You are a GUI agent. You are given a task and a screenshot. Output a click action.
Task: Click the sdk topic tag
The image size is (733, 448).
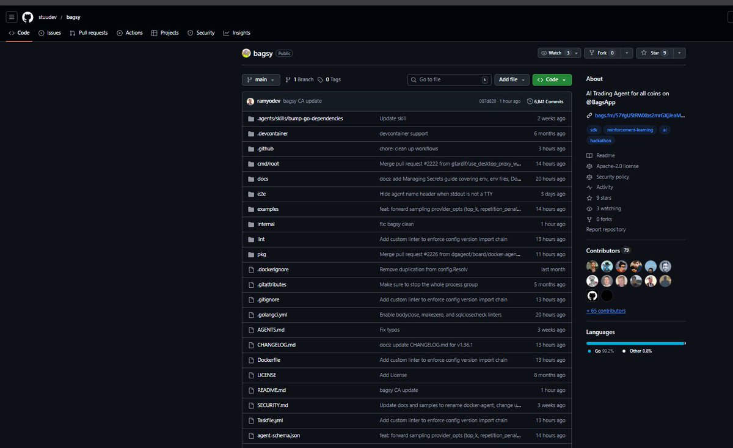point(594,130)
